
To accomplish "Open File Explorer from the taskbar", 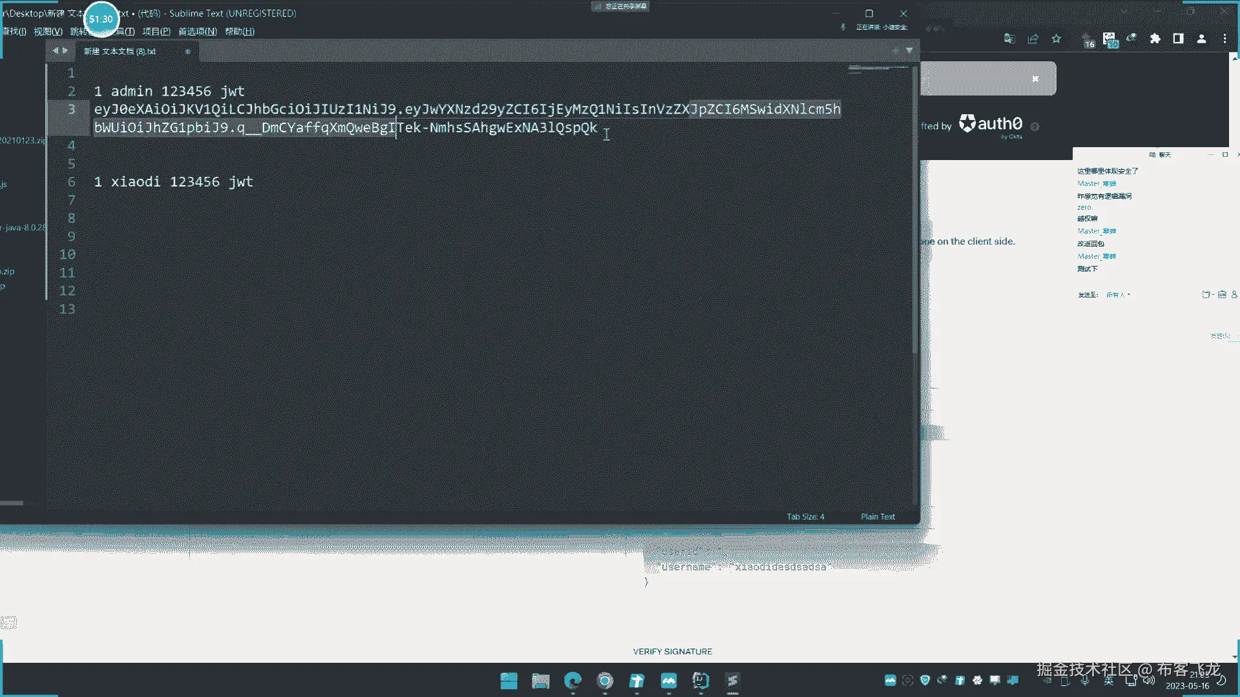I will (x=541, y=681).
